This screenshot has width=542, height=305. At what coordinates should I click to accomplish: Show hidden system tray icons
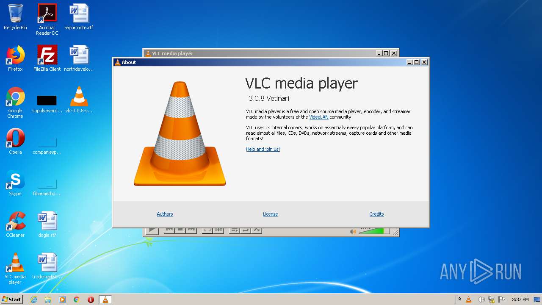click(459, 299)
